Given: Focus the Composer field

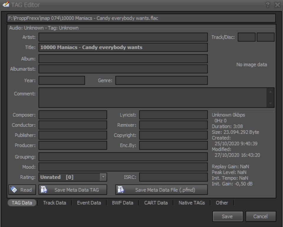Looking at the screenshot, I should tap(73, 115).
